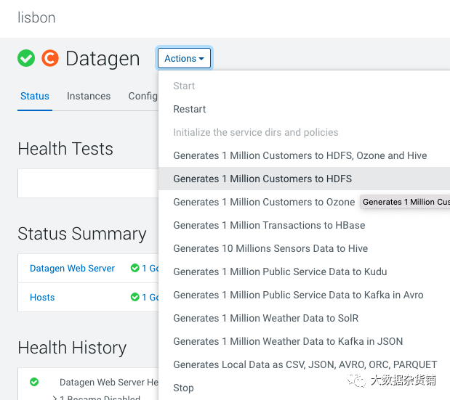Click the Status Summary heading
Screen dimensions: 450x400
point(82,234)
